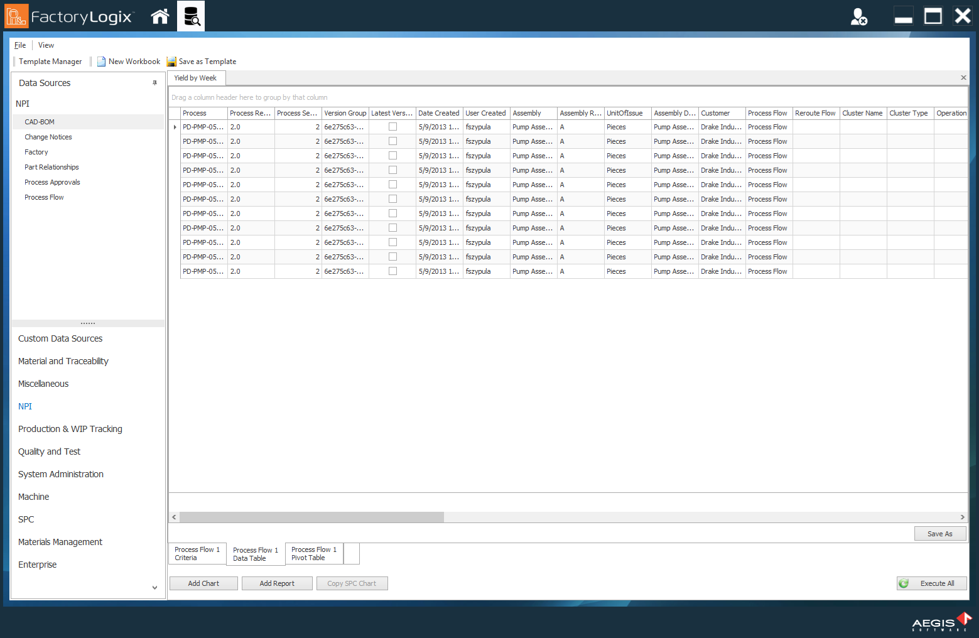Pin the Data Sources panel

pos(154,83)
